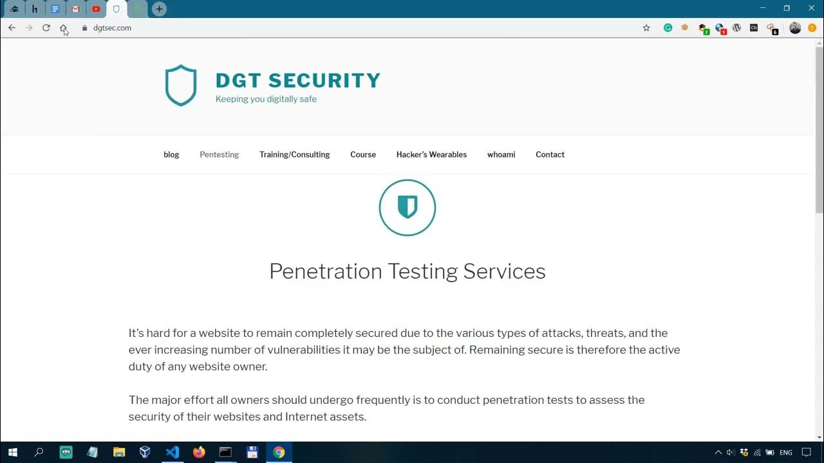
Task: Switch to the Gmail tab
Action: (x=76, y=9)
